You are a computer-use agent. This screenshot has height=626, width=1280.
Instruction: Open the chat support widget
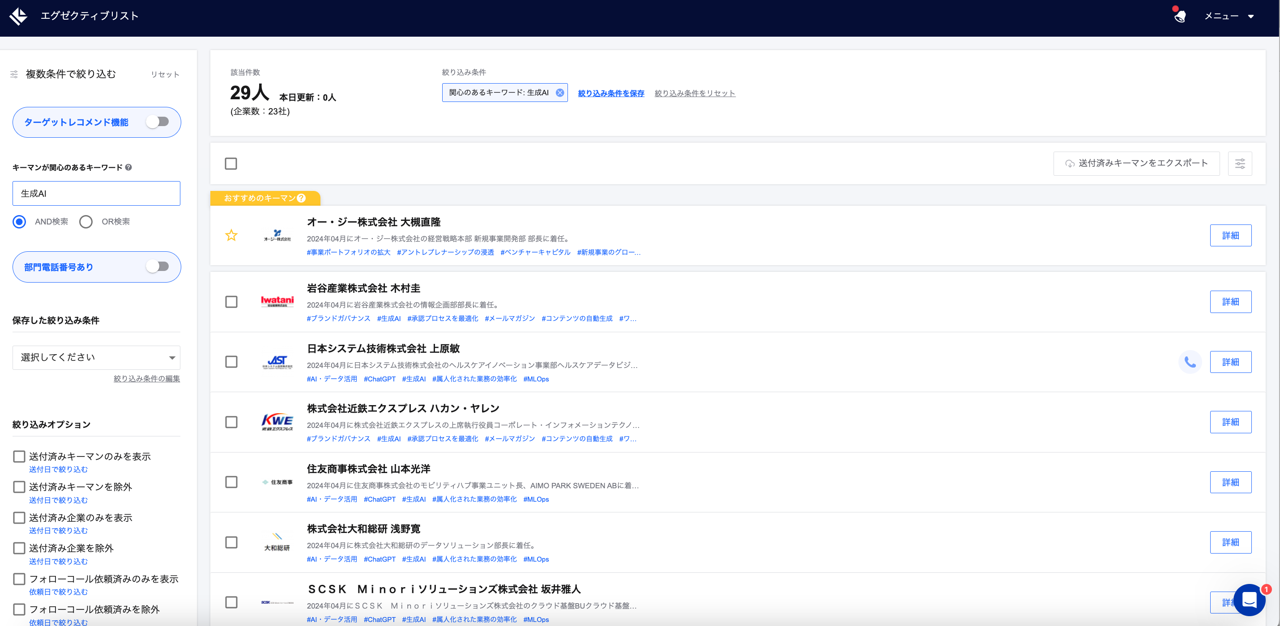pyautogui.click(x=1249, y=600)
